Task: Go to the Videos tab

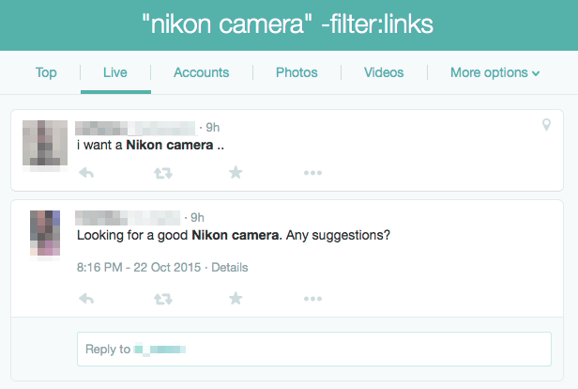Action: click(384, 72)
